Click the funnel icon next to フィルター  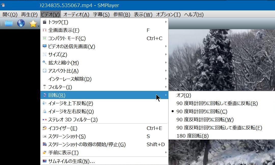tap(44, 87)
